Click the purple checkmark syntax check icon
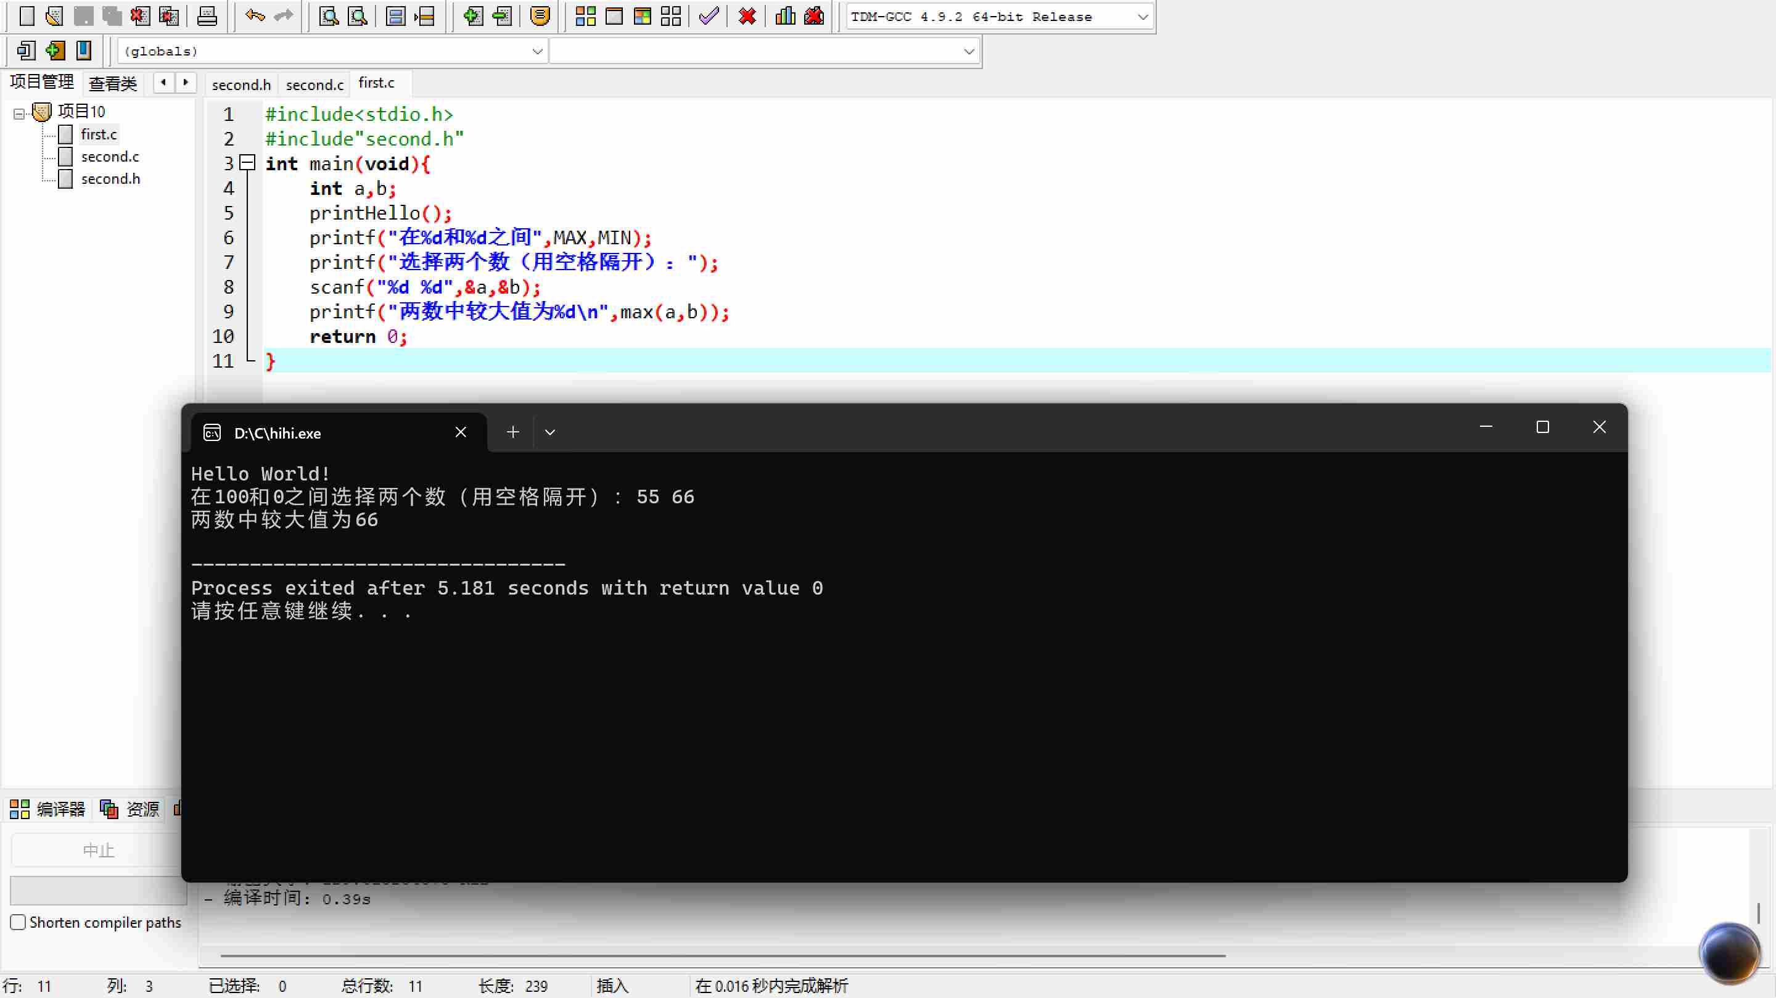Viewport: 1776px width, 998px height. click(x=709, y=16)
